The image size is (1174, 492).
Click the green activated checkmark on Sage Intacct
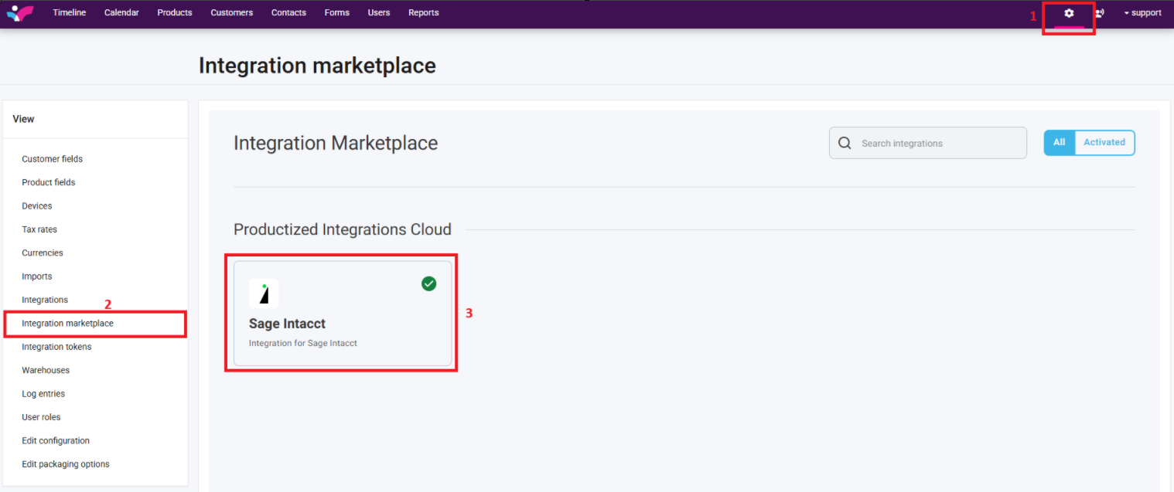pos(428,283)
